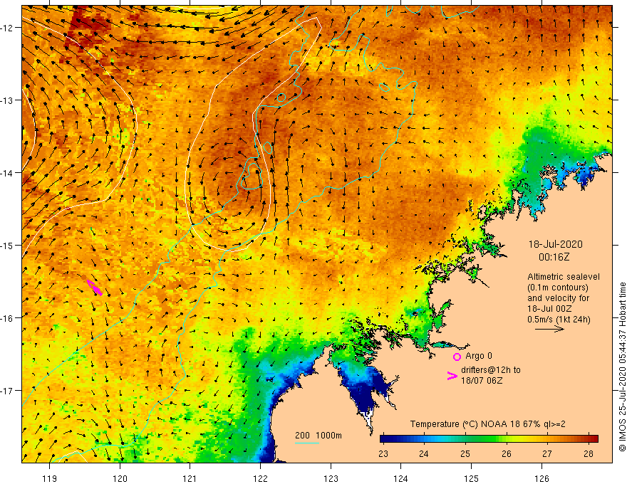Click the temperature color bar

coord(489,439)
